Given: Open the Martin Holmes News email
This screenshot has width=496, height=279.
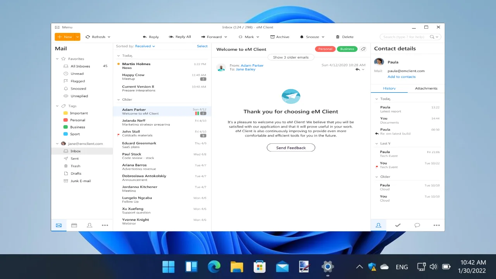Looking at the screenshot, I should click(162, 66).
